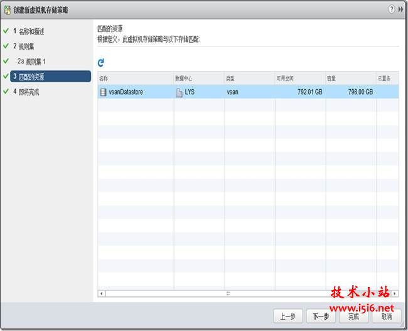Click the double-arrow expand icon at top right
Viewport: 408px width, 331px height.
(400, 9)
